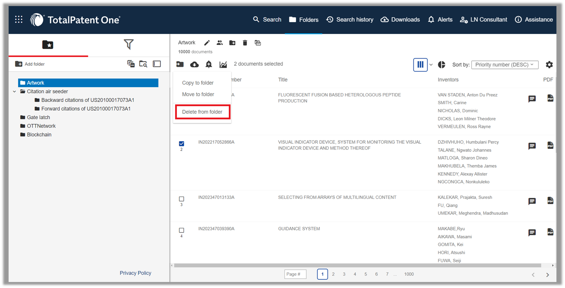The height and width of the screenshot is (288, 565).
Task: Open the pie chart visualization icon
Action: (x=442, y=65)
